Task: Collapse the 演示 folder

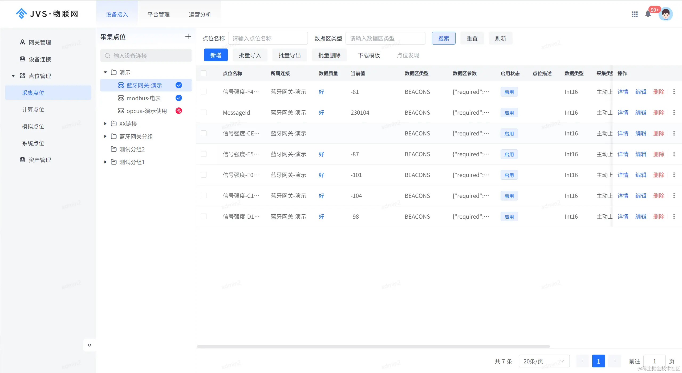Action: coord(105,73)
